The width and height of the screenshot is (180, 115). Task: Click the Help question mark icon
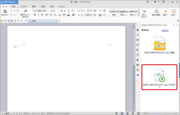coord(158,2)
